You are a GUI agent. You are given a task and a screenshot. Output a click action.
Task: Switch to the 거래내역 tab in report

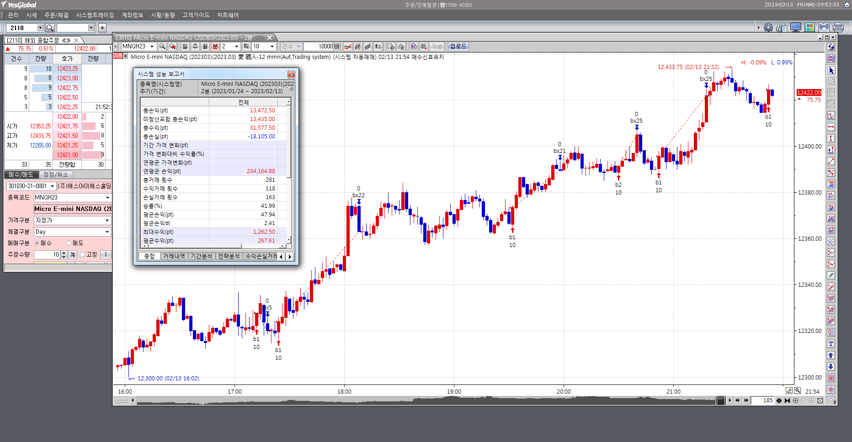(174, 257)
